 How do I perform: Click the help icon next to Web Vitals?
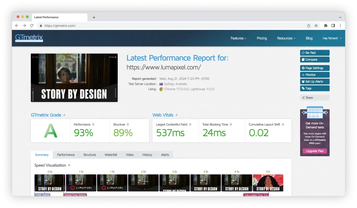coord(176,115)
